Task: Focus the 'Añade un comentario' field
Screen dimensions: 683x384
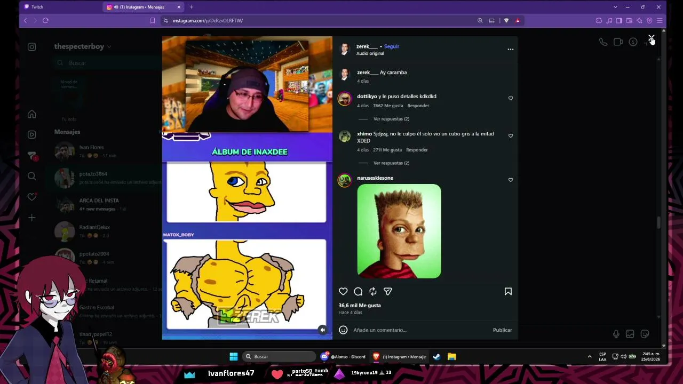Action: point(420,330)
